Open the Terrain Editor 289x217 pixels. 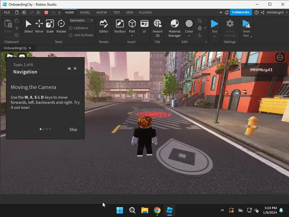click(x=104, y=26)
